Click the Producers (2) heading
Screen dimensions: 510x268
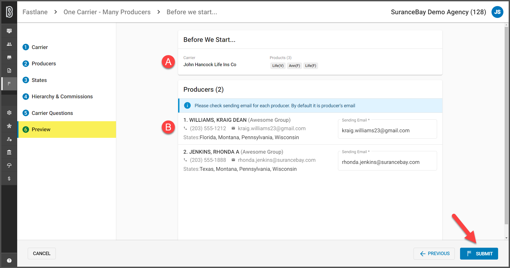(203, 90)
